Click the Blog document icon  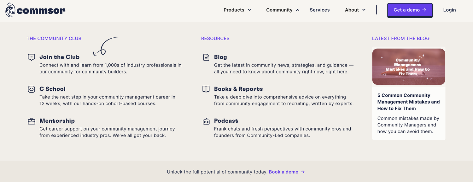pyautogui.click(x=206, y=57)
